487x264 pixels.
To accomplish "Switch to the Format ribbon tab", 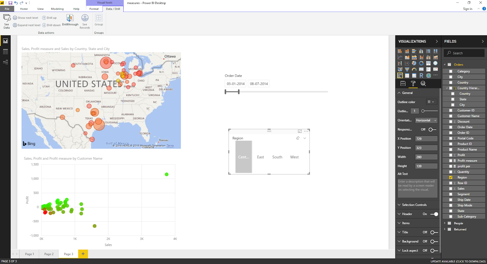I will point(94,9).
